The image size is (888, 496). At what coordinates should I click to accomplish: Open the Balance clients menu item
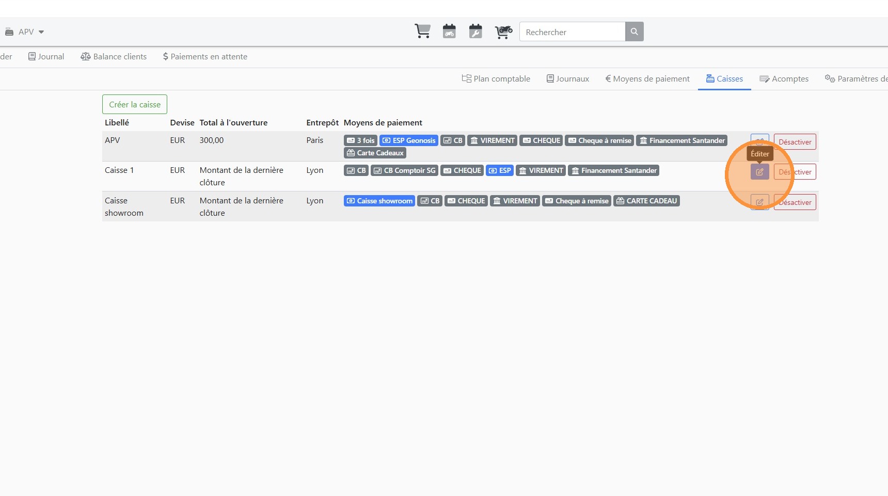click(114, 57)
